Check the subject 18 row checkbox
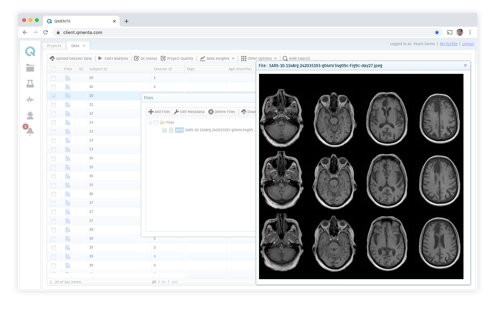 coord(53,230)
